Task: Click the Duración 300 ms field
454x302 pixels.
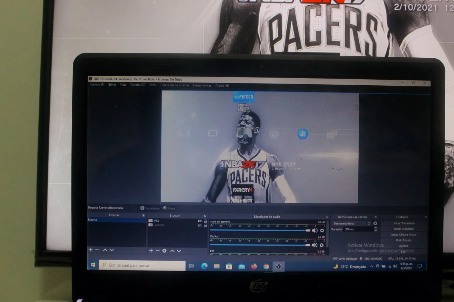Action: pyautogui.click(x=358, y=229)
